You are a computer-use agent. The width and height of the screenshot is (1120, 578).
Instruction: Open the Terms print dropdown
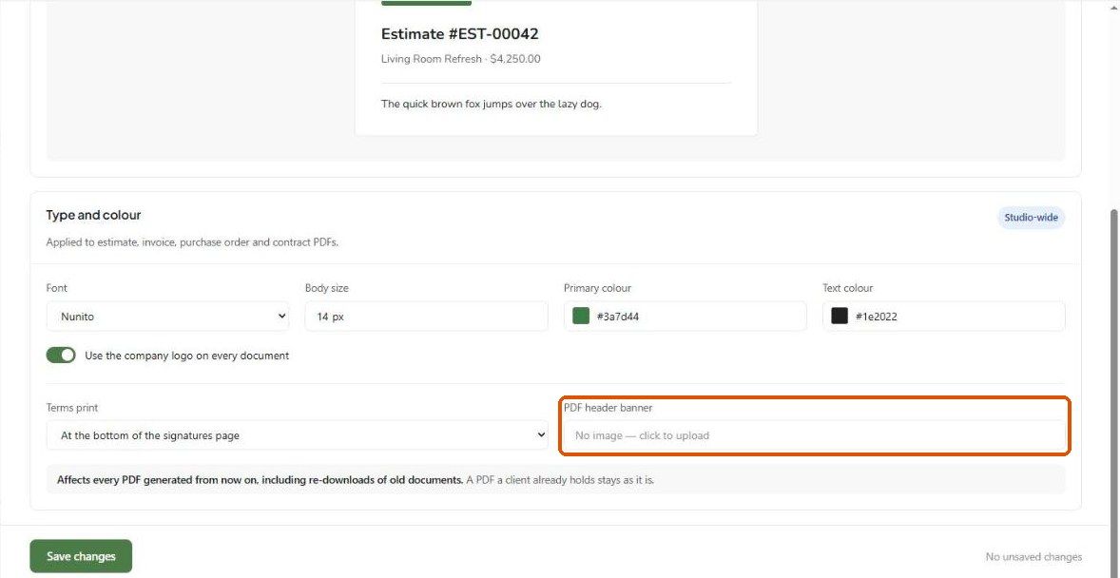(298, 435)
